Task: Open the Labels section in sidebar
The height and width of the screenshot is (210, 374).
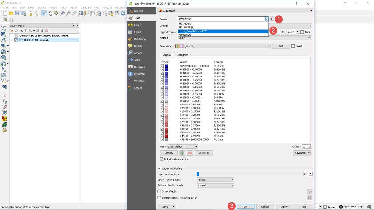Action: [141, 25]
